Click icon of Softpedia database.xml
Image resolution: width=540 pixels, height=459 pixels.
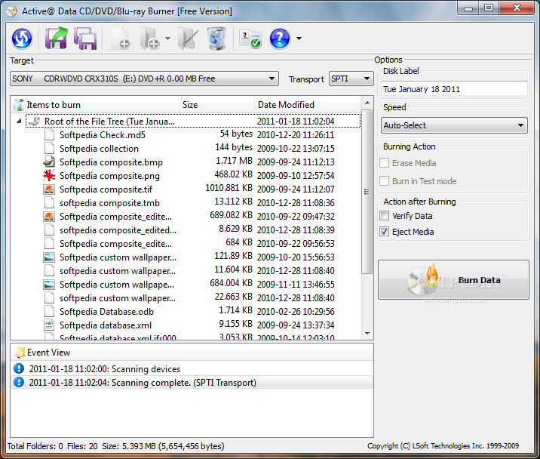click(49, 325)
